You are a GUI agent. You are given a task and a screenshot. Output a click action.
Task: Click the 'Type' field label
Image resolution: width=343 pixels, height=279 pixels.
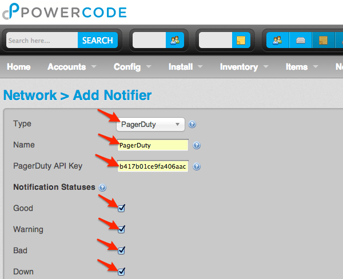click(22, 123)
